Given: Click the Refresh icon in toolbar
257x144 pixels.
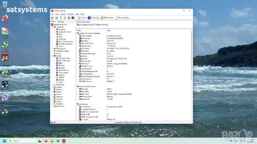Looking at the screenshot, I should pyautogui.click(x=65, y=18).
